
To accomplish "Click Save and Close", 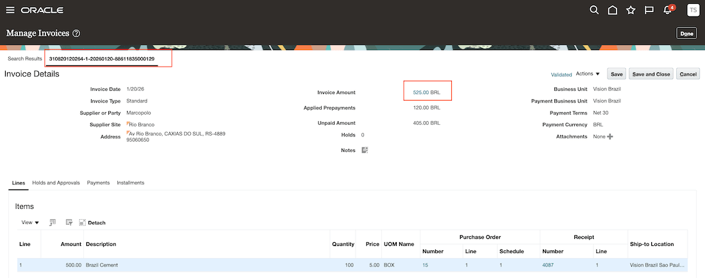I will (651, 74).
